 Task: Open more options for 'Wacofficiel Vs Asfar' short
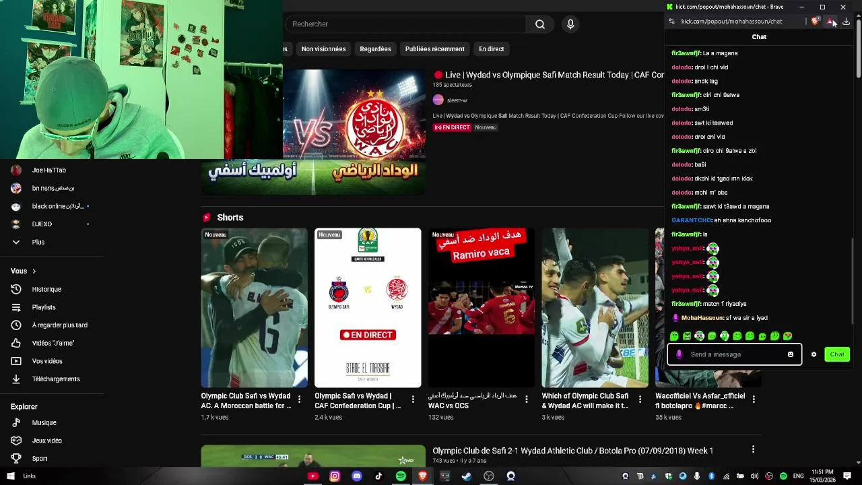tap(754, 399)
